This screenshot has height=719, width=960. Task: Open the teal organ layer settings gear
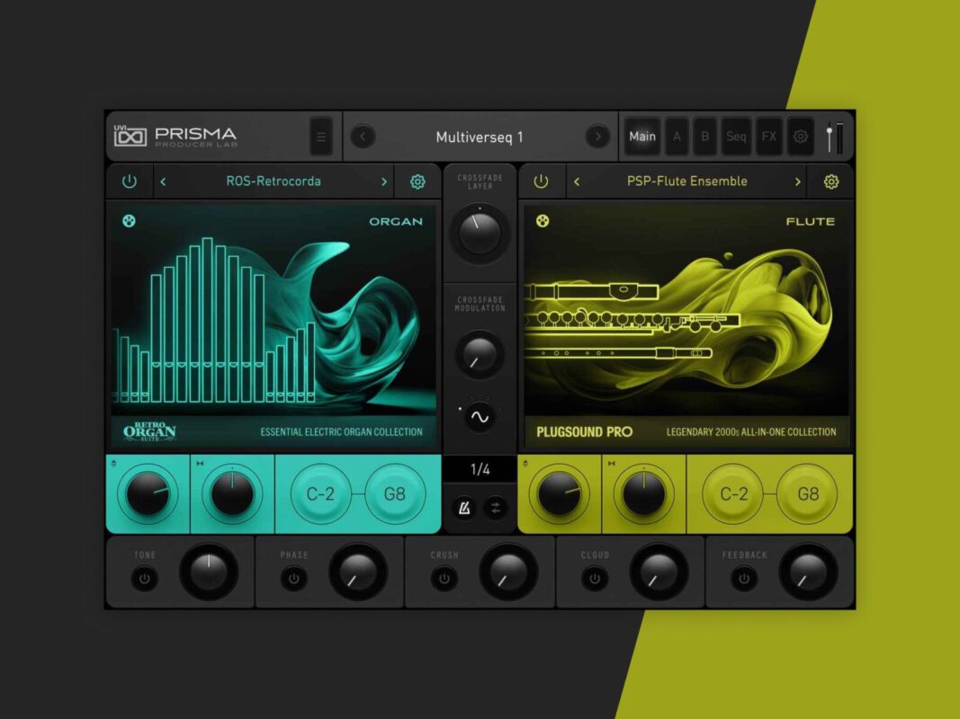(x=417, y=182)
